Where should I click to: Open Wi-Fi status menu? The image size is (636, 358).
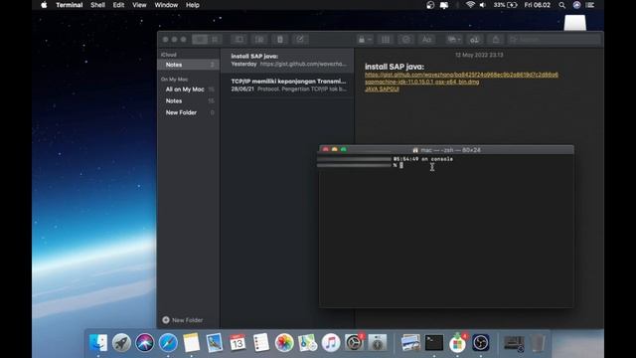[470, 5]
